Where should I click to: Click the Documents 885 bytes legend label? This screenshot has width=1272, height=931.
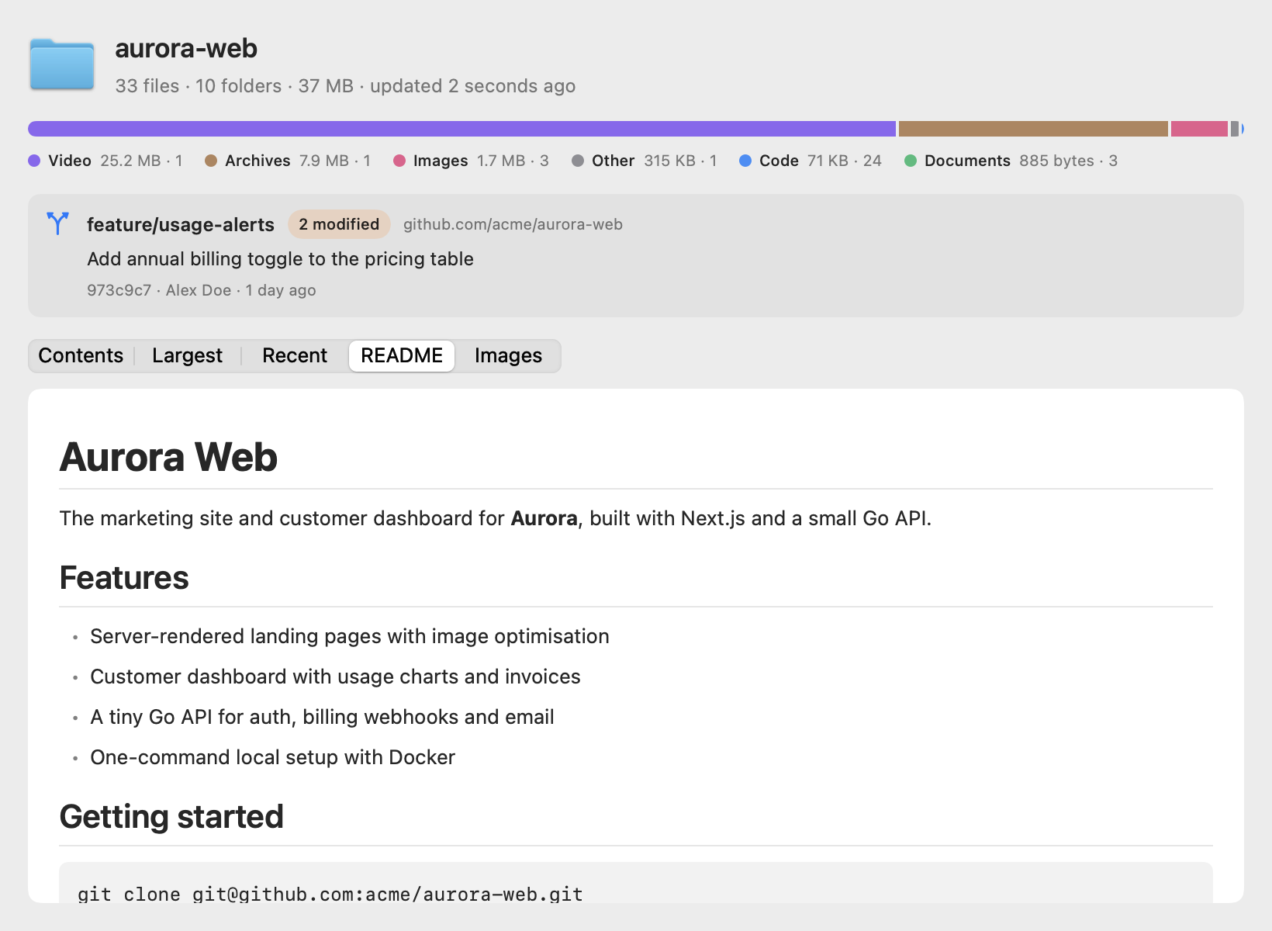[1021, 161]
